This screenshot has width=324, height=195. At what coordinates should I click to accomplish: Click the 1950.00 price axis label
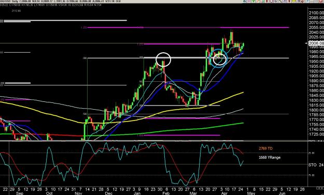(x=316, y=62)
